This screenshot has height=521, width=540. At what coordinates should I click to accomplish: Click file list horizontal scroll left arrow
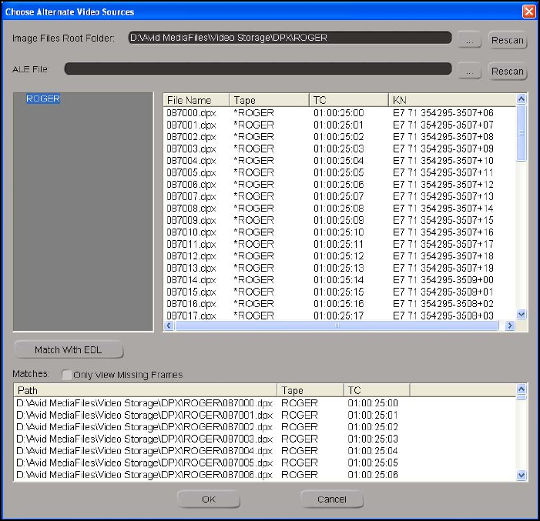point(169,326)
